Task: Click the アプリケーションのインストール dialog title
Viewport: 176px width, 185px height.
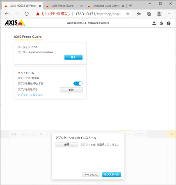Action: coord(76,138)
